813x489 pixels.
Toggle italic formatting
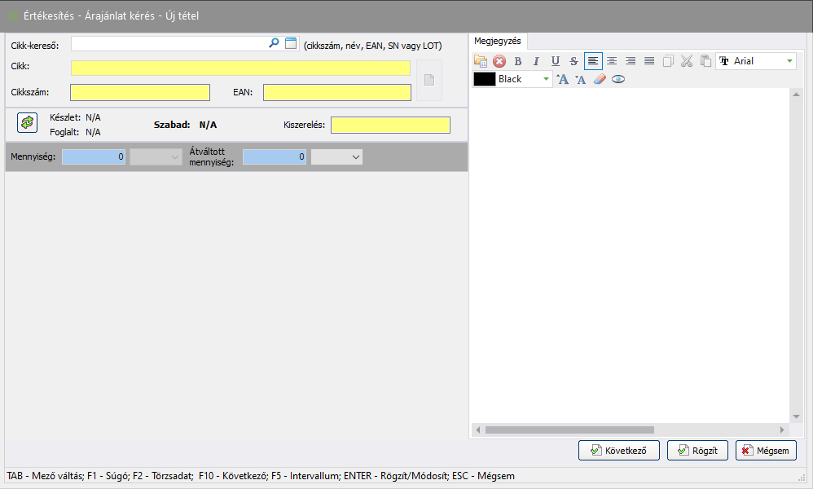536,61
